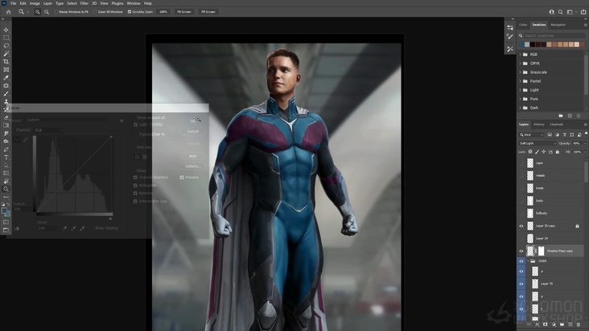Screen dimensions: 589x331
Task: Show the cape layer
Action: pos(521,163)
